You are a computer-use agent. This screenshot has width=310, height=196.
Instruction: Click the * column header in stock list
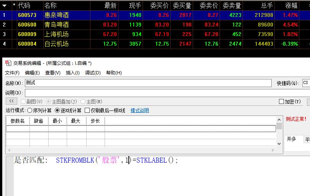coord(14,5)
